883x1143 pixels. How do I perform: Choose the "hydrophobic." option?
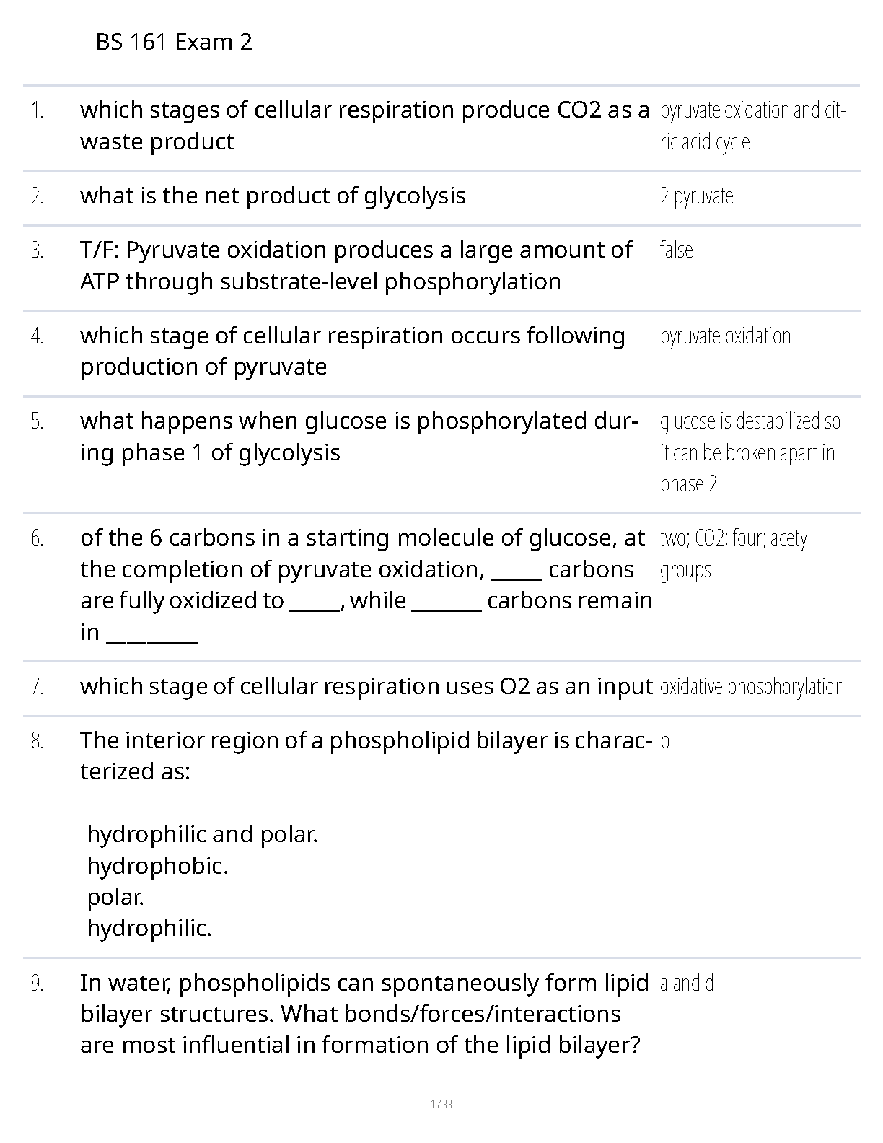157,865
